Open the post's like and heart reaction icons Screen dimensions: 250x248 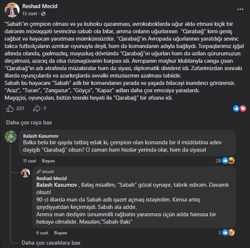[239, 108]
